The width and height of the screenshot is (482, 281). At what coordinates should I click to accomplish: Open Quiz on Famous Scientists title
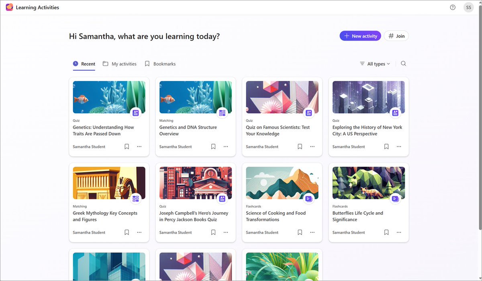point(278,131)
